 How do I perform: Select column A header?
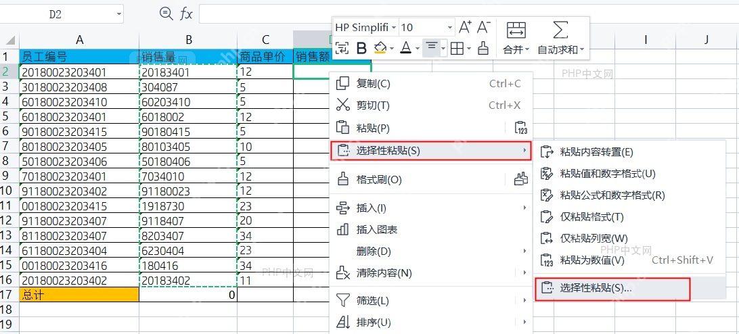(79, 40)
